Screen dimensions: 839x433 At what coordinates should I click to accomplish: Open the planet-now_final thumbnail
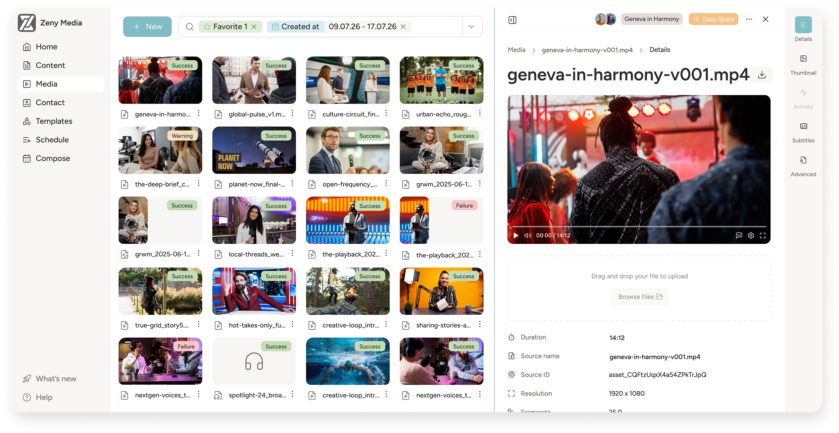coord(254,150)
